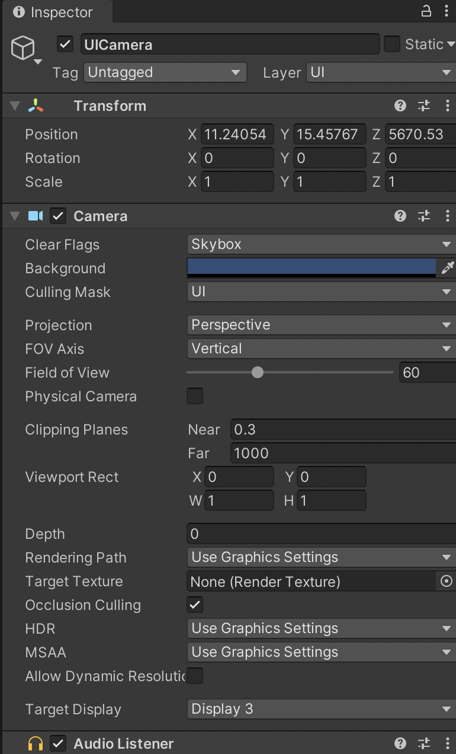456x754 pixels.
Task: Open the Background color swatch
Action: point(312,268)
